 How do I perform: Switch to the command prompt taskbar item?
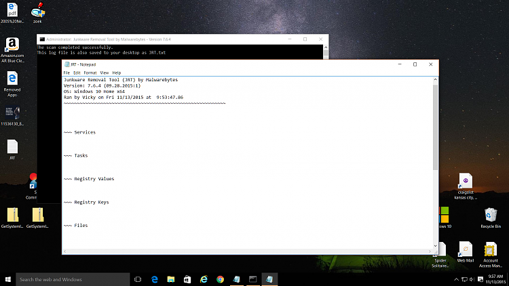(253, 279)
